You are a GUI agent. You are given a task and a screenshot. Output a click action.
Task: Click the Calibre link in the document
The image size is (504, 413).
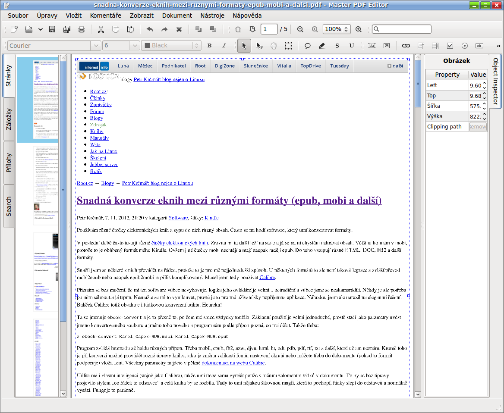[267, 278]
